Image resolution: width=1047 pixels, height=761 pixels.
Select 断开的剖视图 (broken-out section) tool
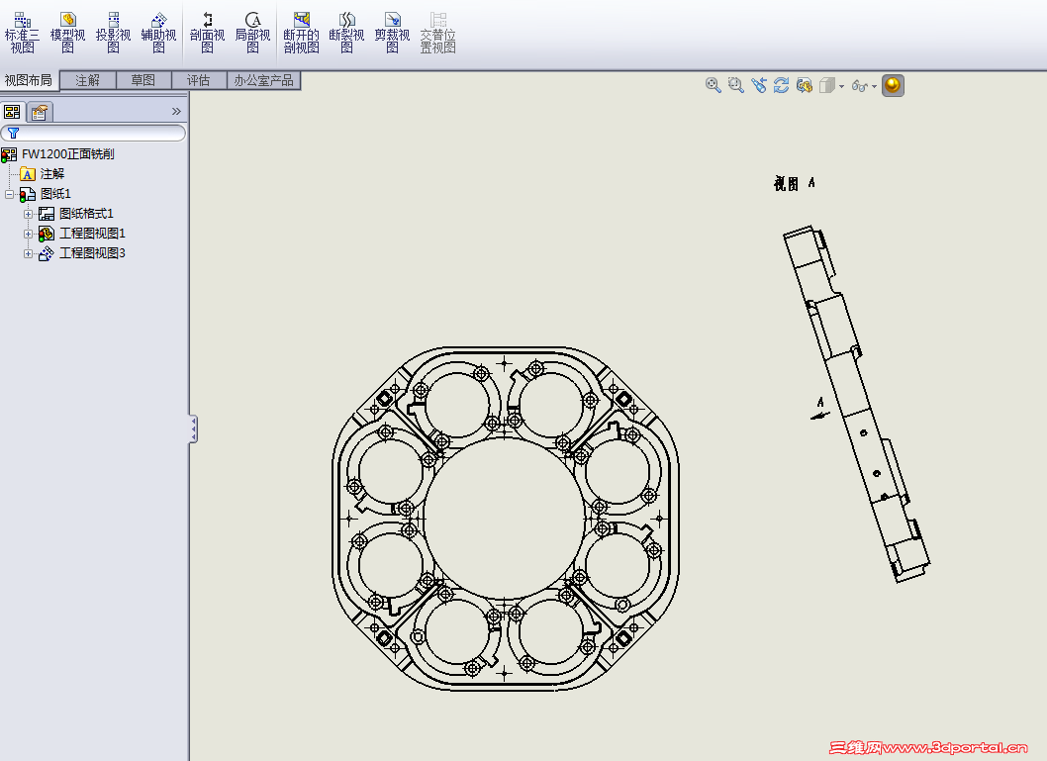point(301,32)
